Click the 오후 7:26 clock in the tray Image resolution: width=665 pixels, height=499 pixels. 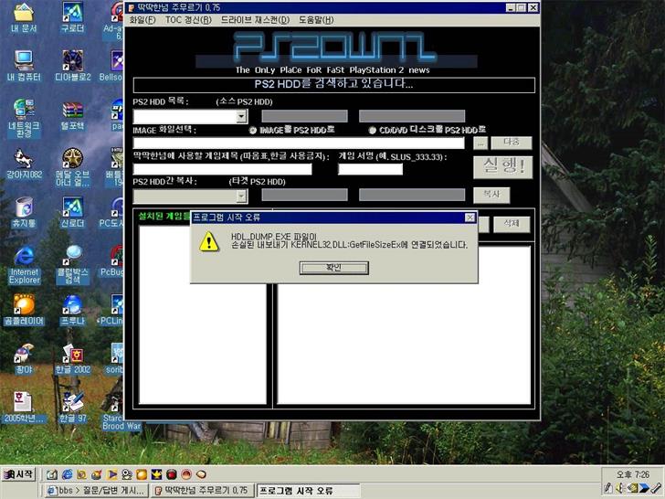tap(633, 474)
